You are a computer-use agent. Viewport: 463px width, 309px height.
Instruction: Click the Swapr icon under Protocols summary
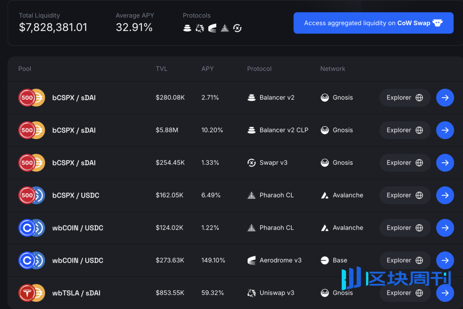237,28
